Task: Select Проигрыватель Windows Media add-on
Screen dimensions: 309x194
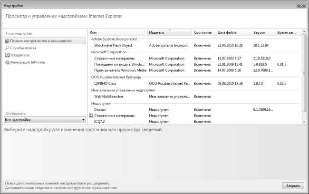Action: coord(120,70)
